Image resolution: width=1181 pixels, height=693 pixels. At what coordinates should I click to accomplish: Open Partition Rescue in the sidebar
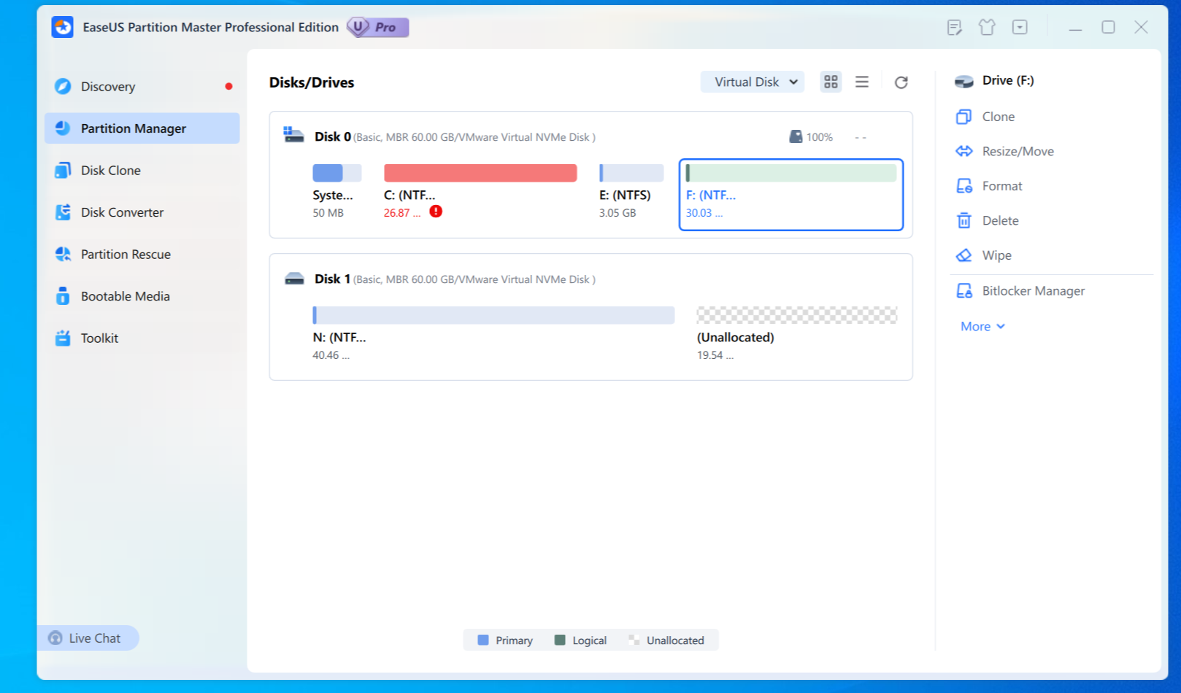coord(142,255)
